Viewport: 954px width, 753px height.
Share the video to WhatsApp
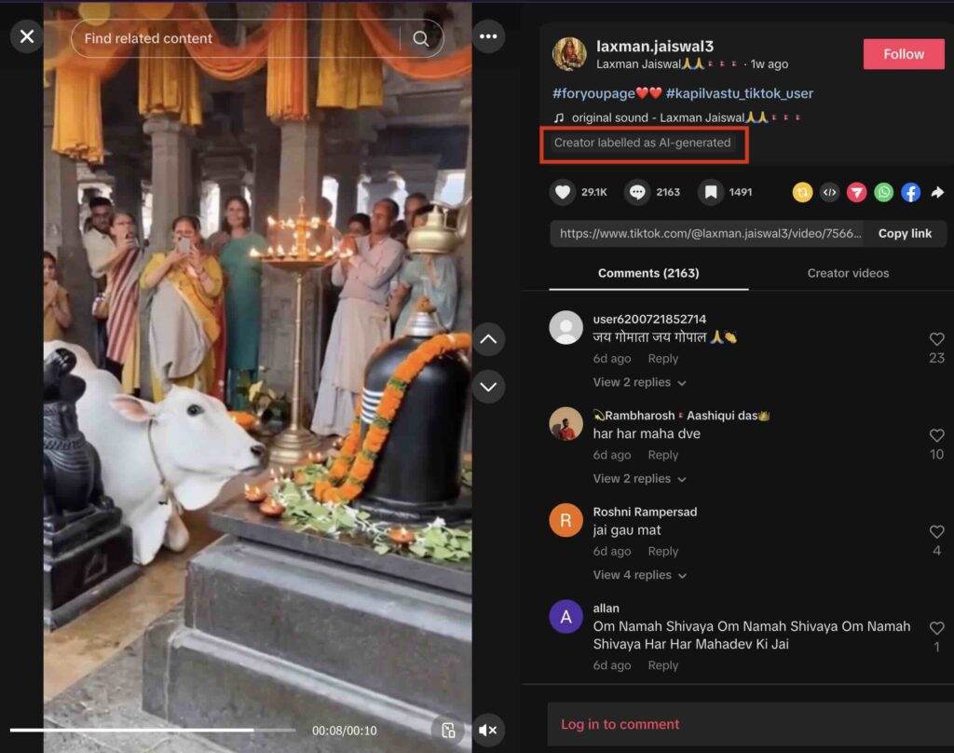pyautogui.click(x=883, y=193)
